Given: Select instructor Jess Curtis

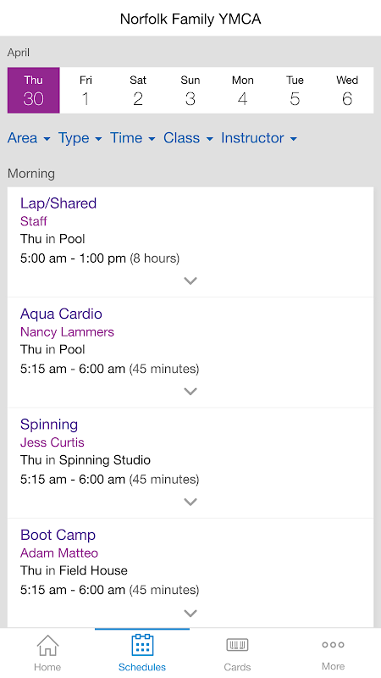Looking at the screenshot, I should [x=52, y=442].
